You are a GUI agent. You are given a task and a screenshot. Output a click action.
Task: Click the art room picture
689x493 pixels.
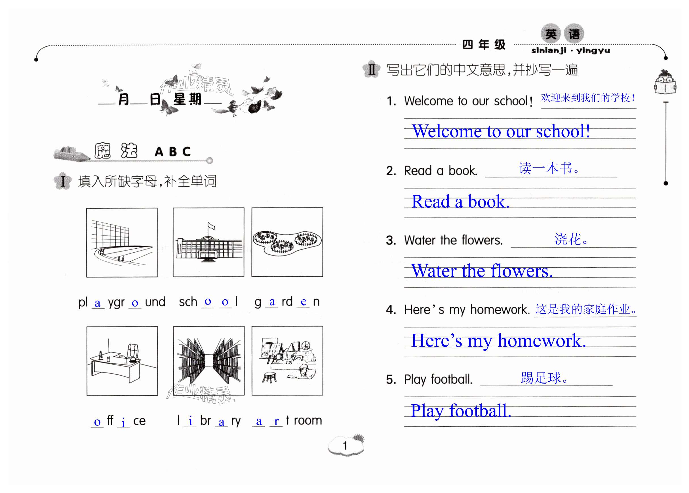pos(287,360)
